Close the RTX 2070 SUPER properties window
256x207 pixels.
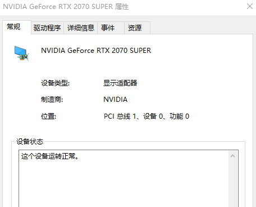[250, 6]
